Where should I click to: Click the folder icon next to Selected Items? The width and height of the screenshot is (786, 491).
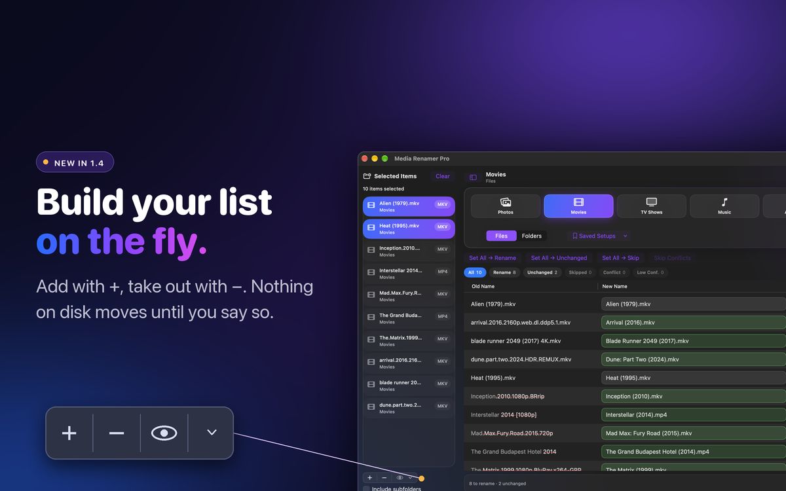coord(367,176)
